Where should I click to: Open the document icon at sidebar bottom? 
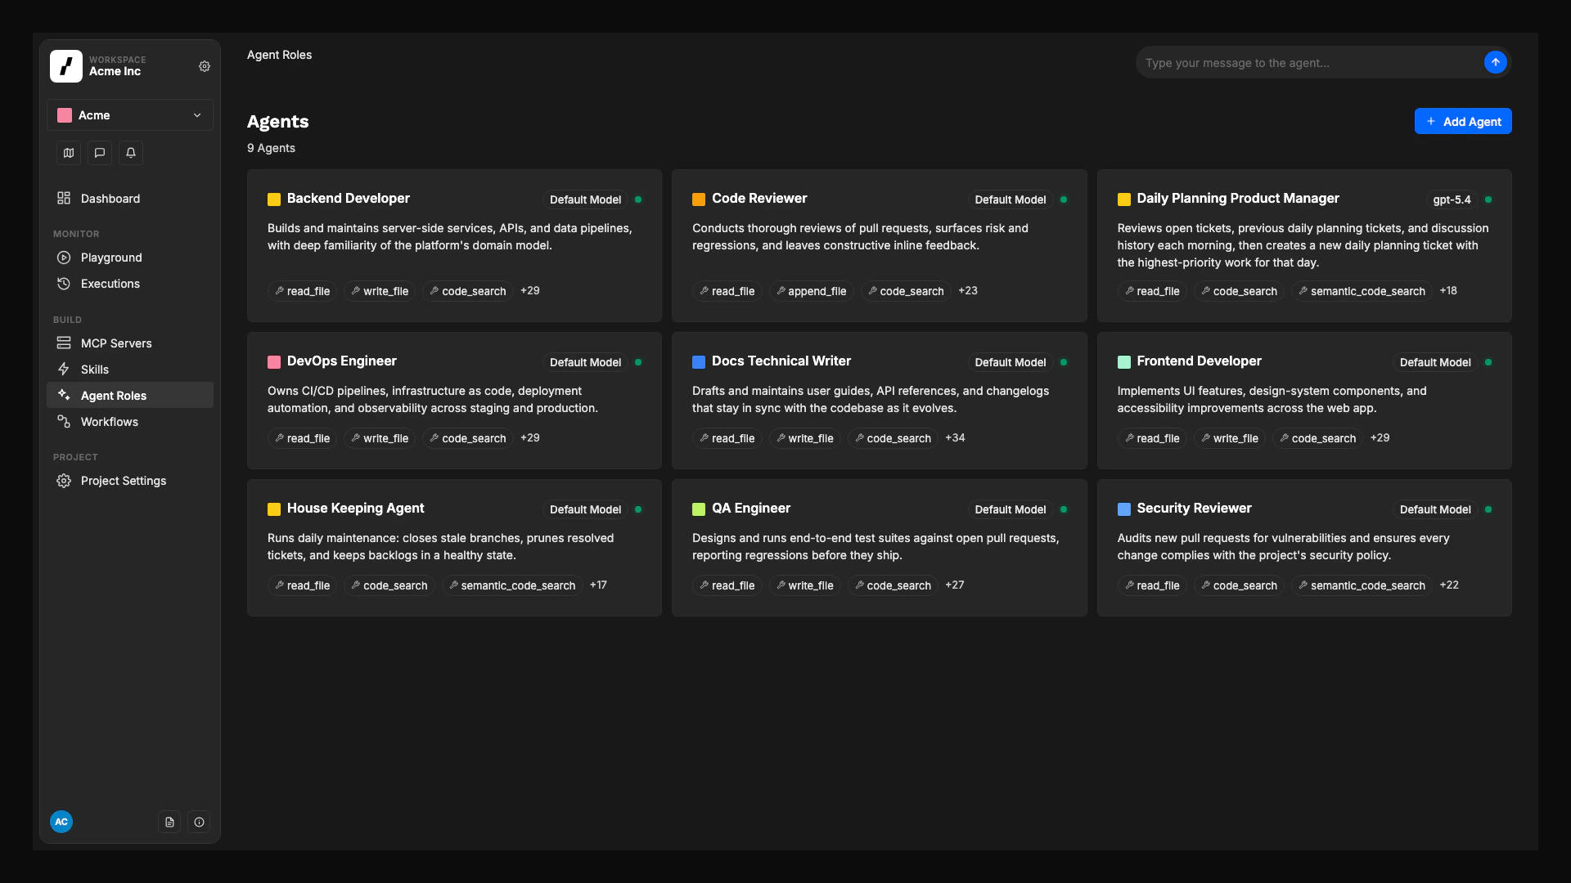[169, 822]
